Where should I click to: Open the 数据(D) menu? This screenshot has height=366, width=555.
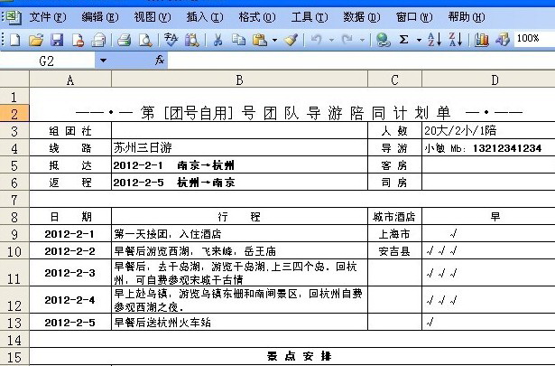tap(361, 17)
